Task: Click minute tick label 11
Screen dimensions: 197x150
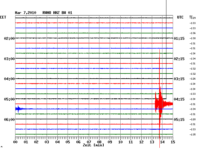Action: coord(131,142)
